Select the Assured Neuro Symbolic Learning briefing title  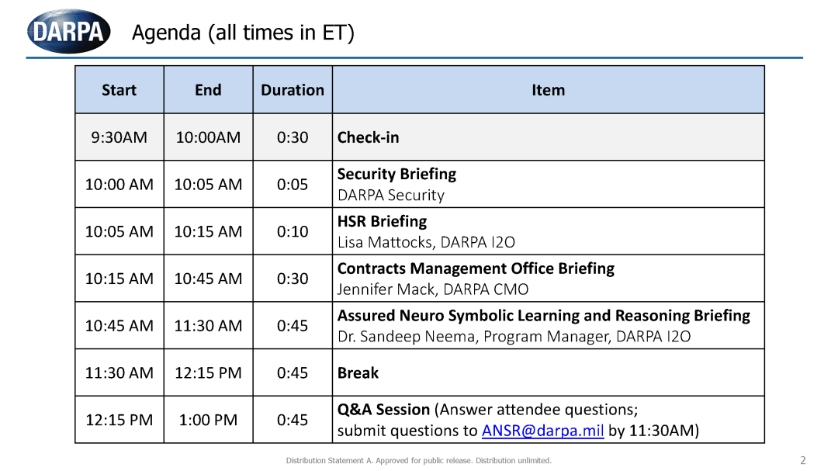pos(543,316)
